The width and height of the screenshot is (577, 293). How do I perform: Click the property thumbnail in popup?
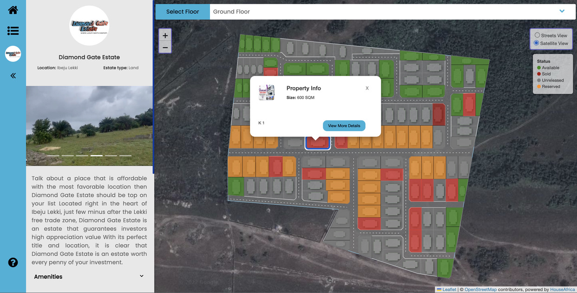(267, 93)
